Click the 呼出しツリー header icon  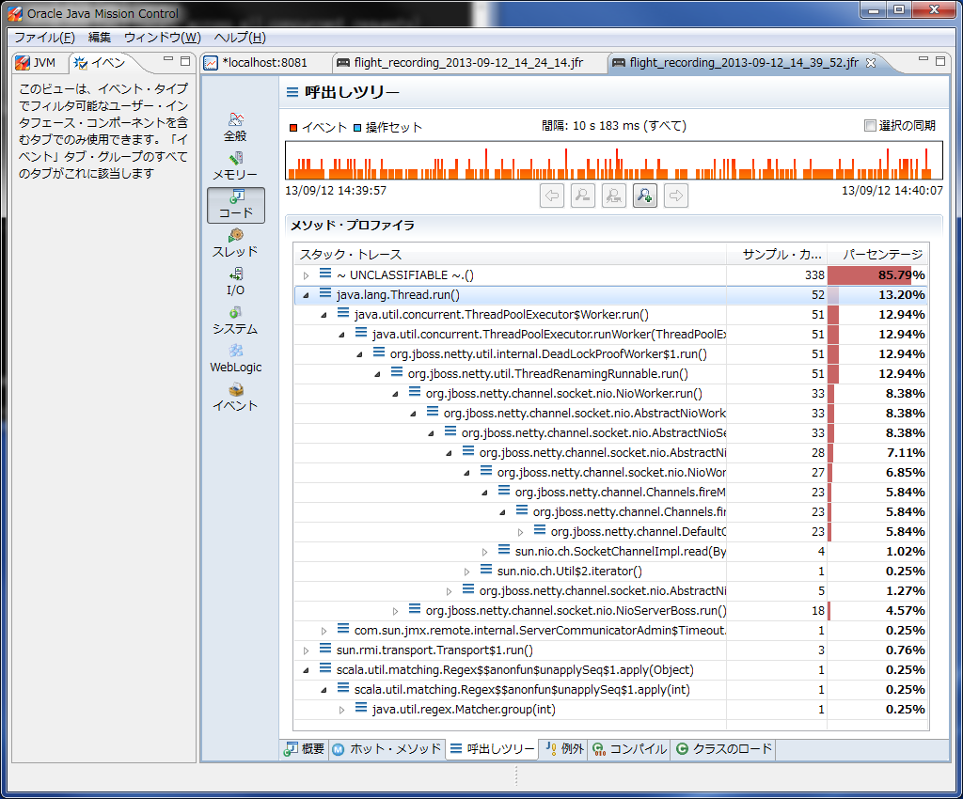293,93
